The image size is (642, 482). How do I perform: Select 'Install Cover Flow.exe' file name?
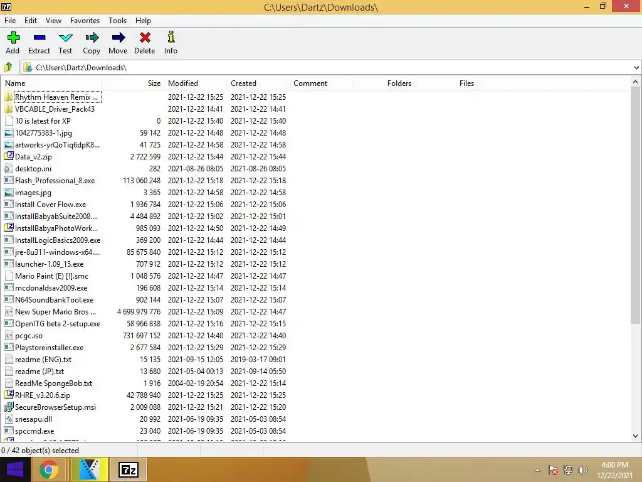tap(50, 204)
